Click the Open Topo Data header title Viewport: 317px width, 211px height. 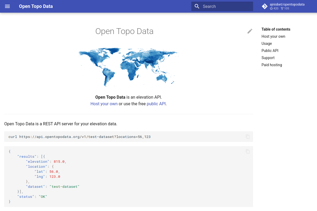(x=36, y=6)
